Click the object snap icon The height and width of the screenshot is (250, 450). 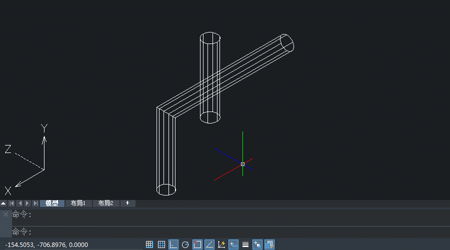[197, 244]
